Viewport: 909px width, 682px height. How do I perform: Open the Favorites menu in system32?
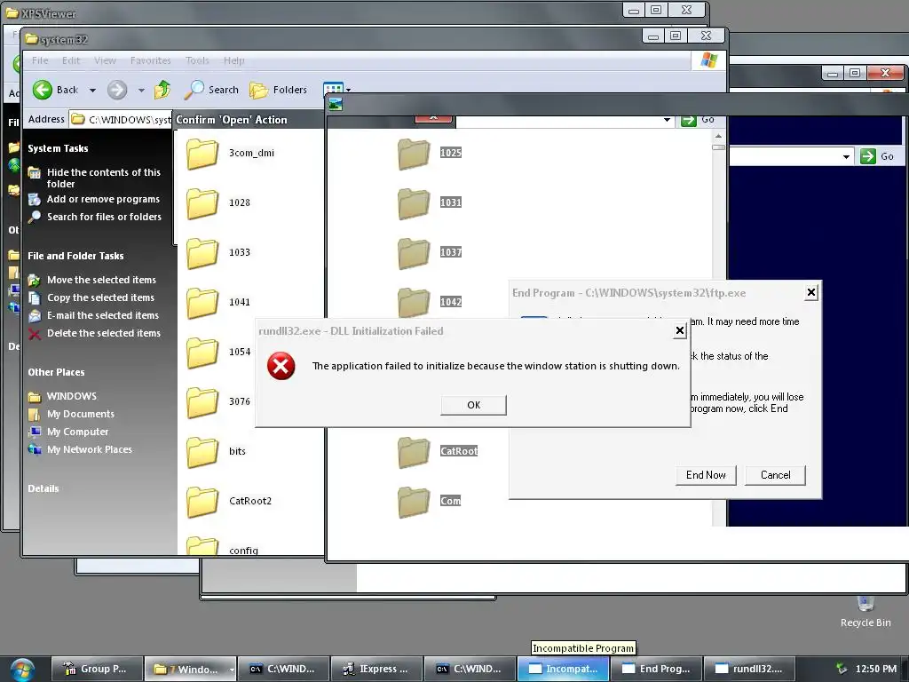pos(151,60)
